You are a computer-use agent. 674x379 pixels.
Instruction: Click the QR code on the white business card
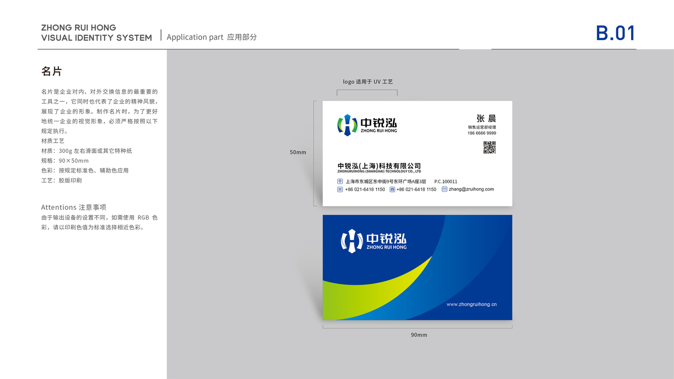click(489, 148)
